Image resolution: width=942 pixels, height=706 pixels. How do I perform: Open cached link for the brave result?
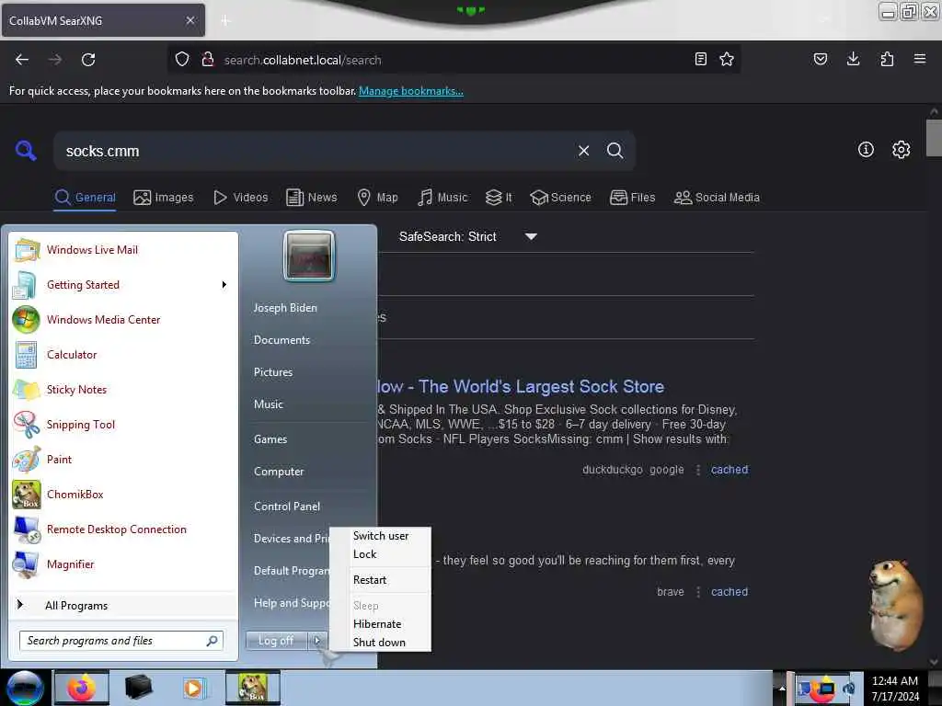click(729, 592)
